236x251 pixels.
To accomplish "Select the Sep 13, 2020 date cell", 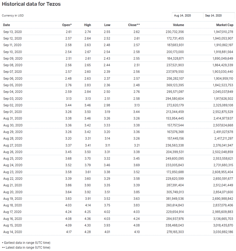I will coord(13,32).
